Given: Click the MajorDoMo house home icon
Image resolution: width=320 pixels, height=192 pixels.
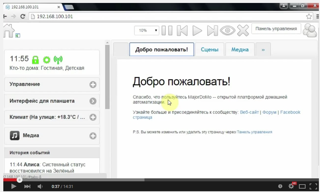Looking at the screenshot, I should point(8,31).
